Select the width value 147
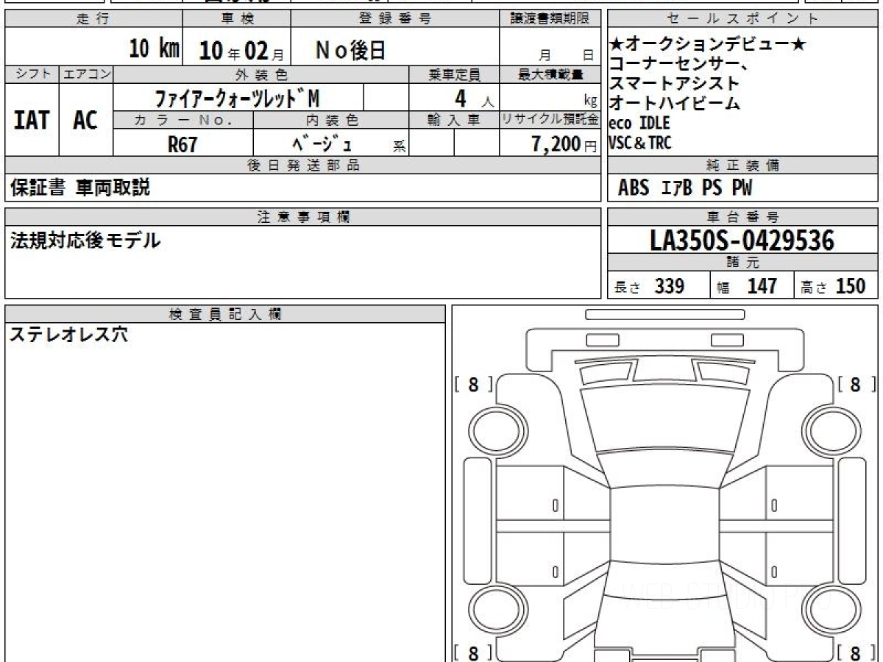 tap(762, 285)
